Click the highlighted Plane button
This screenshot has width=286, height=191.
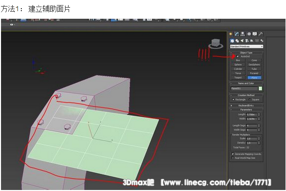[x=254, y=78]
